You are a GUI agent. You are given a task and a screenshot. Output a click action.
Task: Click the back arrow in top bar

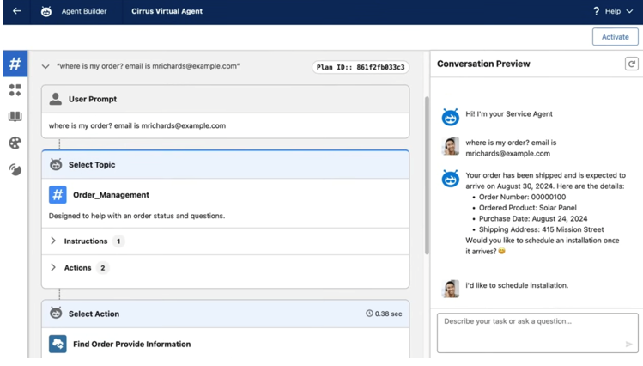16,12
